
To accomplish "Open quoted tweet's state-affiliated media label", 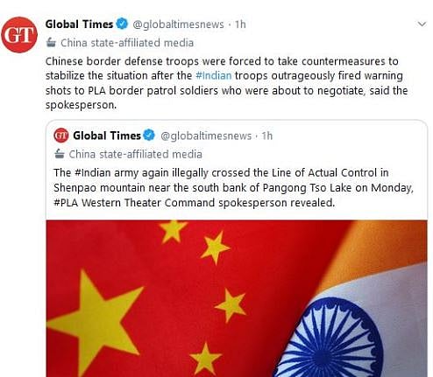I will (136, 154).
